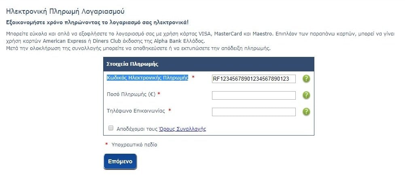Click the Υποχρεωτικό πεδίο note

coord(134,145)
